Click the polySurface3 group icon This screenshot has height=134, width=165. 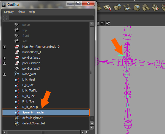pyautogui.click(x=17, y=69)
